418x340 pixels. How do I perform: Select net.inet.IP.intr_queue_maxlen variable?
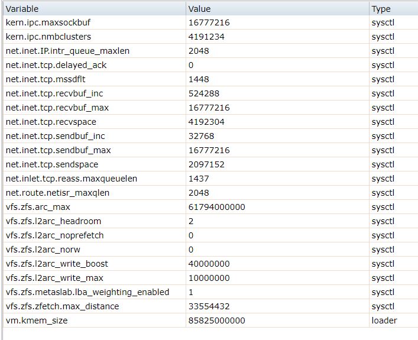(x=67, y=51)
